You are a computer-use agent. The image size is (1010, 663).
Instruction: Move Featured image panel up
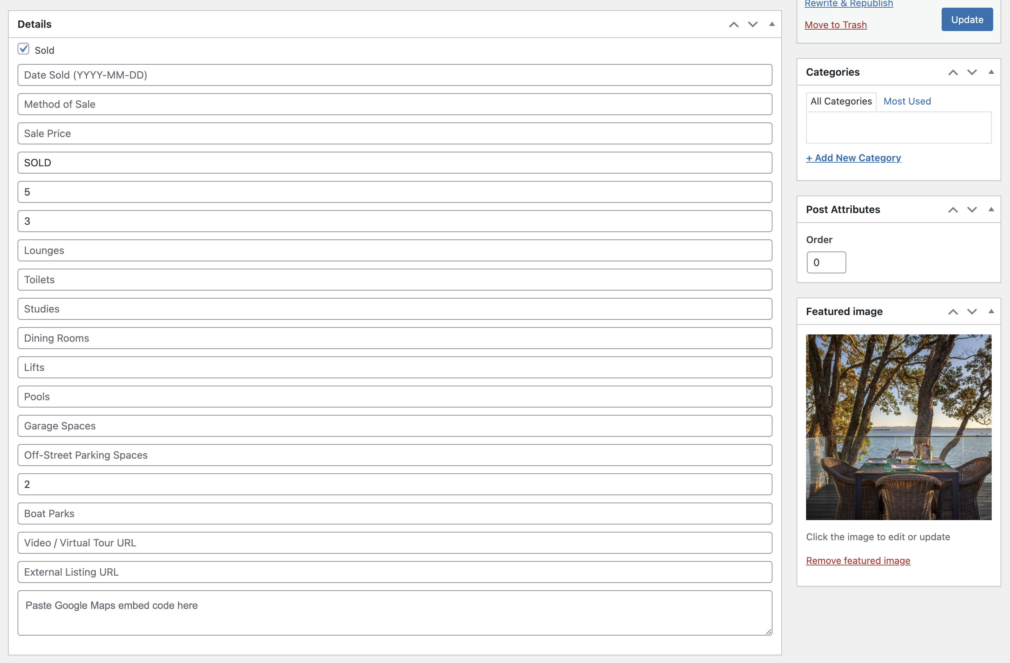(953, 312)
